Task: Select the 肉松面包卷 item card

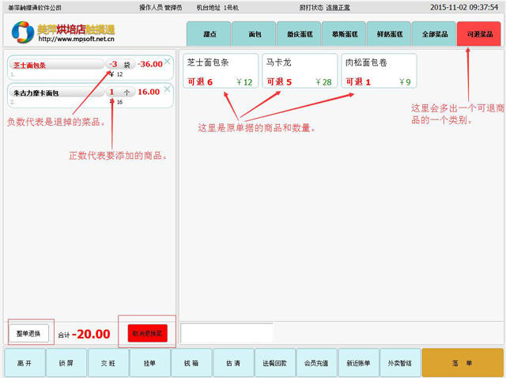Action: point(379,70)
